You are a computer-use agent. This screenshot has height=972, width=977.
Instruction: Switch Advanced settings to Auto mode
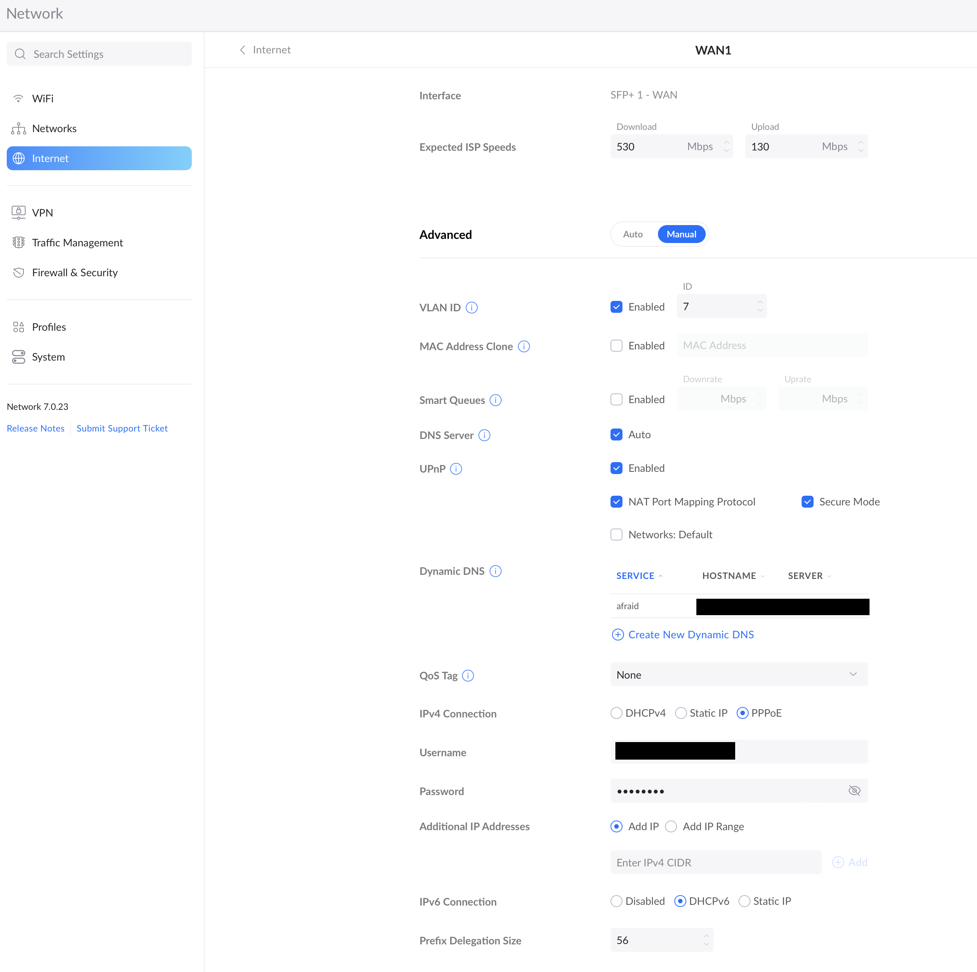(632, 234)
